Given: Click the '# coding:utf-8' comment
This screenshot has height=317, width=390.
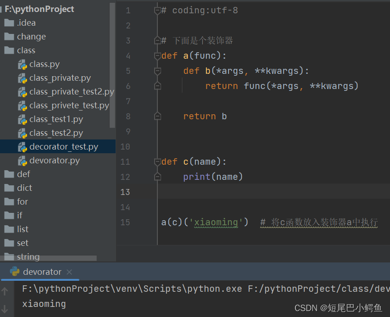Looking at the screenshot, I should (x=200, y=11).
